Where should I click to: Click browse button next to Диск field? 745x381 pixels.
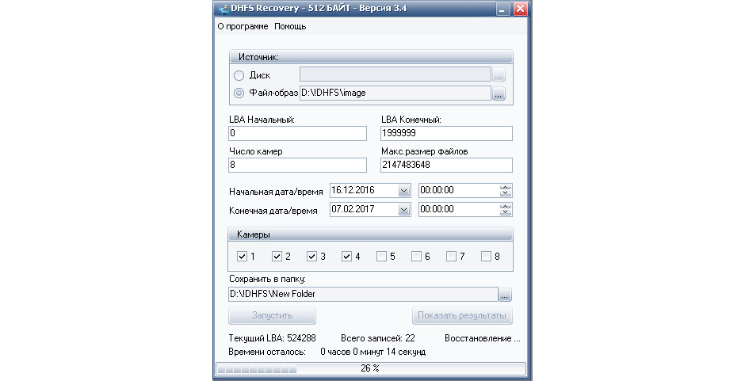coord(499,75)
